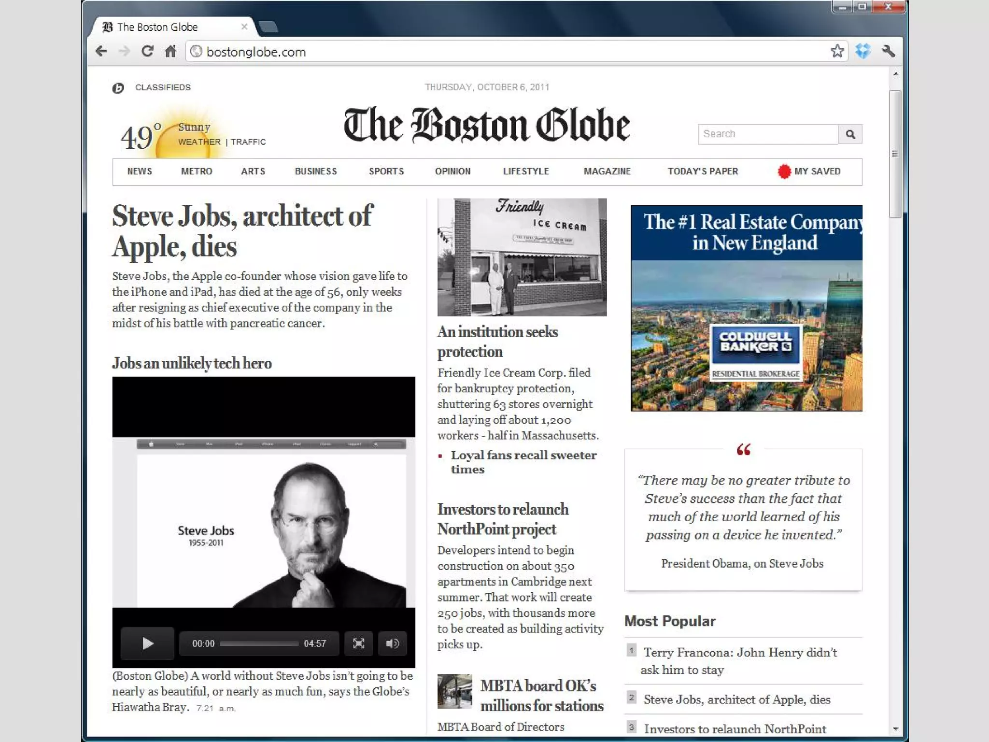Click the video progress bar
The image size is (989, 742).
pos(259,643)
